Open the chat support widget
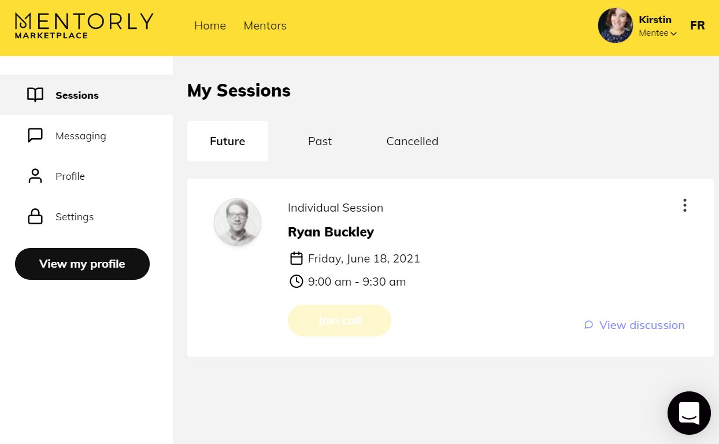The height and width of the screenshot is (444, 719). tap(689, 413)
